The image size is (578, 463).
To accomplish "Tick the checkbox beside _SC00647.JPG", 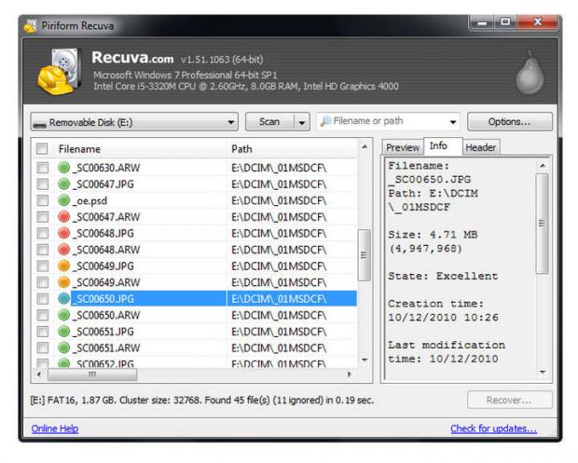I will [x=42, y=184].
